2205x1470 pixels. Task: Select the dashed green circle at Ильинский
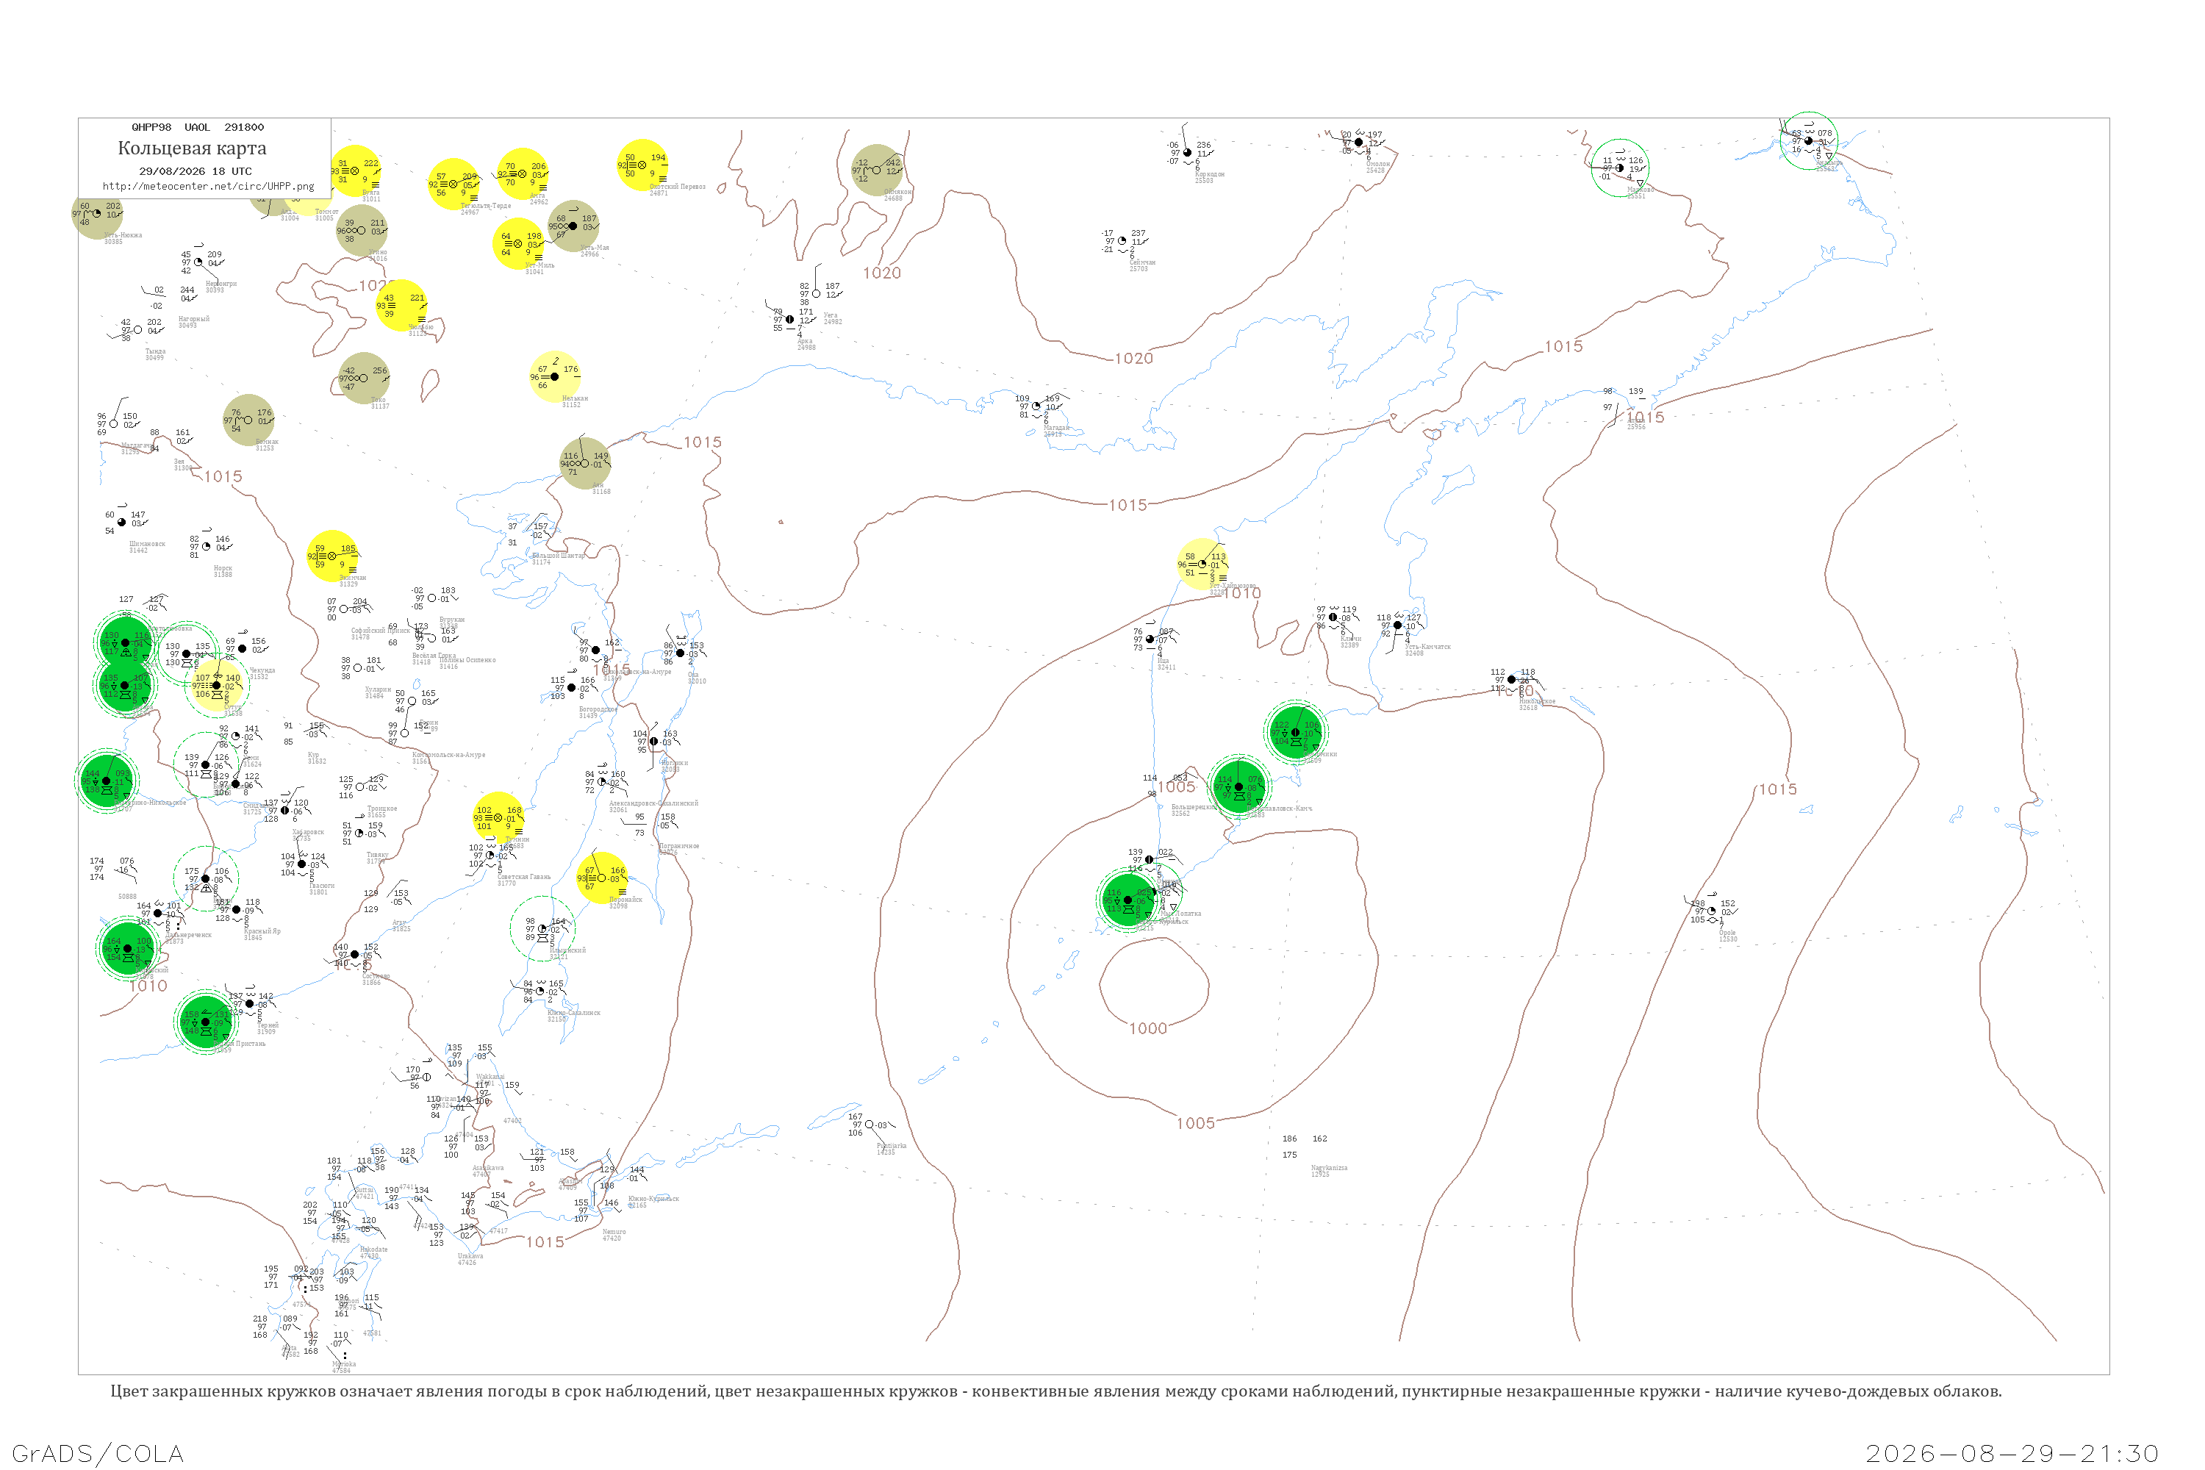pyautogui.click(x=542, y=929)
